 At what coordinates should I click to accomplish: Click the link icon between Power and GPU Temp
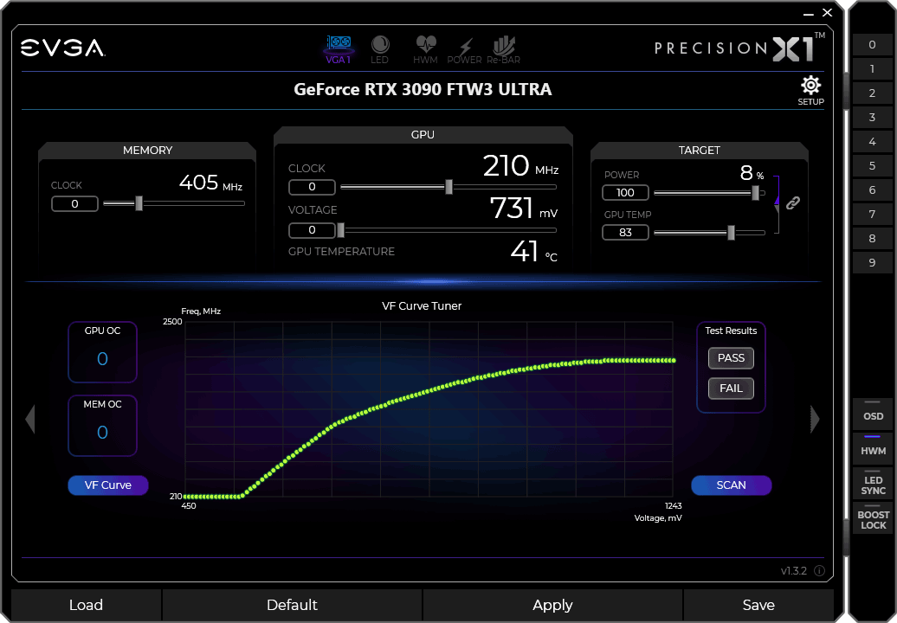click(x=793, y=203)
